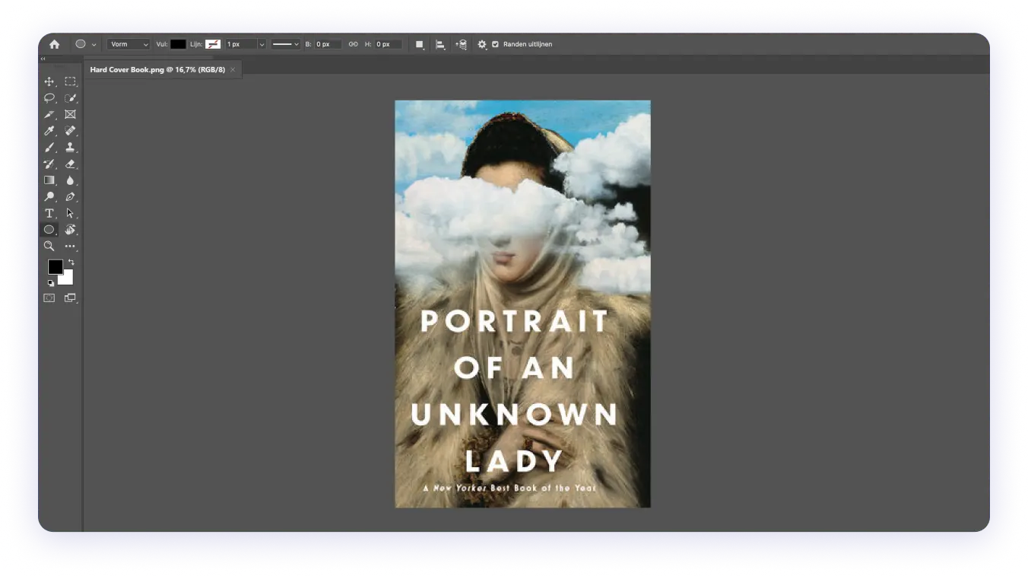Open the Vorm tool mode dropdown
This screenshot has width=1028, height=576.
(128, 44)
